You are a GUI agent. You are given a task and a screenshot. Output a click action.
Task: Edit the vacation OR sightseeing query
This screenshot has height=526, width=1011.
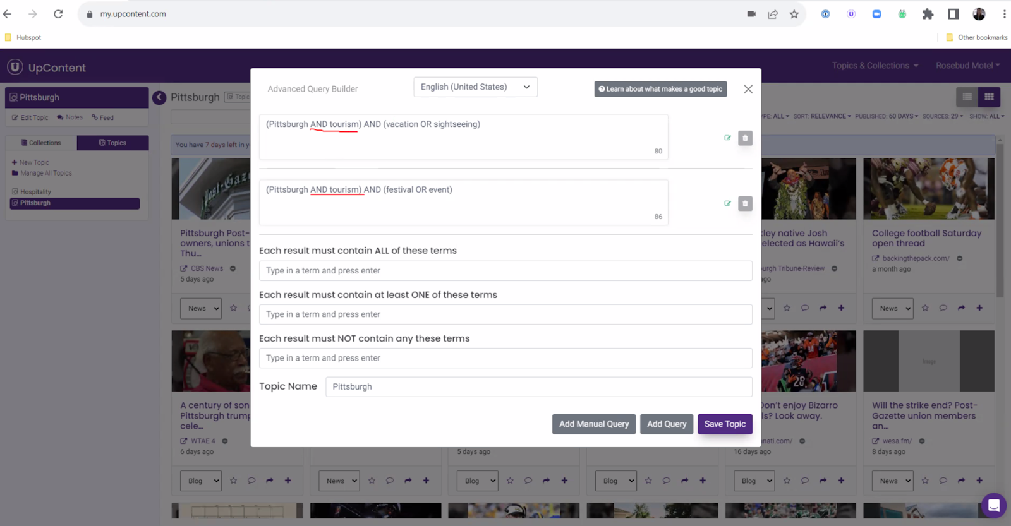point(727,138)
